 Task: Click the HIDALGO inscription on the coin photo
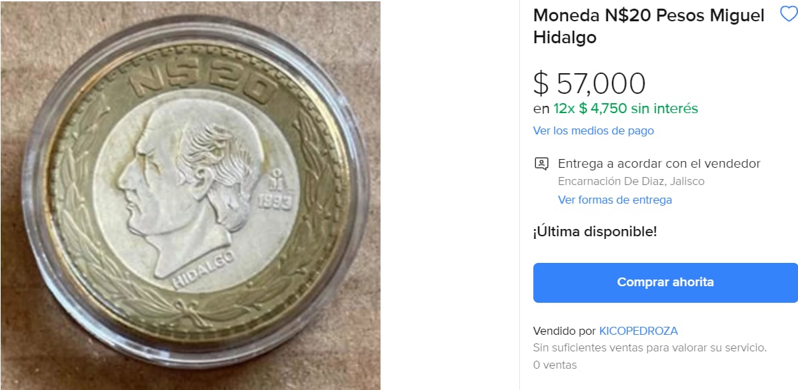[x=202, y=270]
